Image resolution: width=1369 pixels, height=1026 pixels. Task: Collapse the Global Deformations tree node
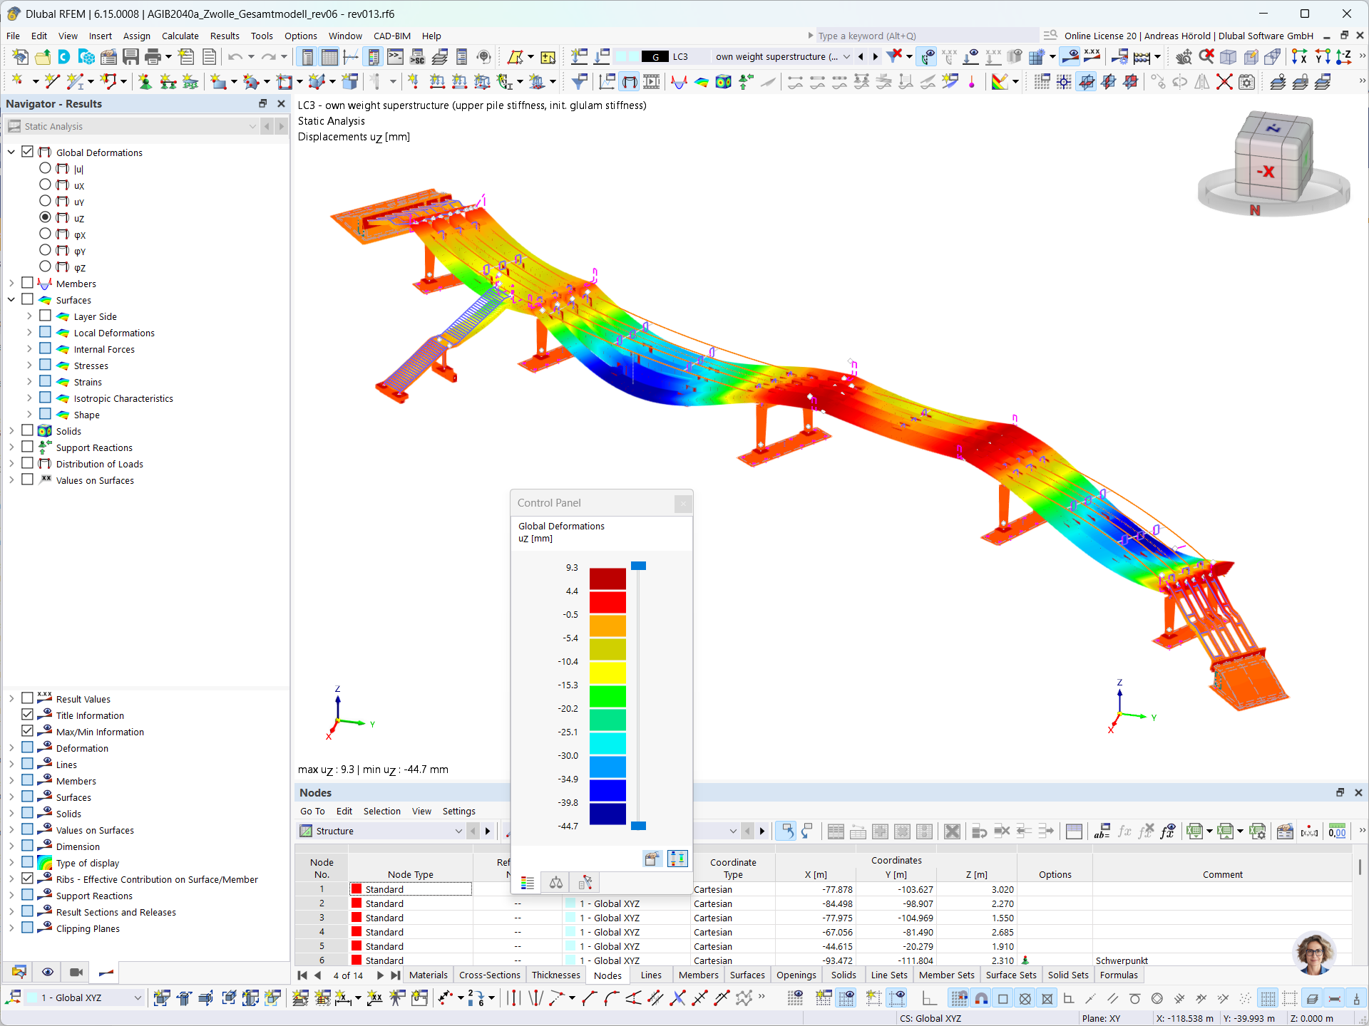pos(11,152)
